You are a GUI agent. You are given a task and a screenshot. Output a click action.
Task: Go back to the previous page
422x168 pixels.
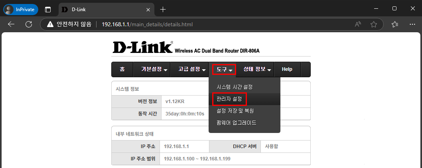click(11, 24)
